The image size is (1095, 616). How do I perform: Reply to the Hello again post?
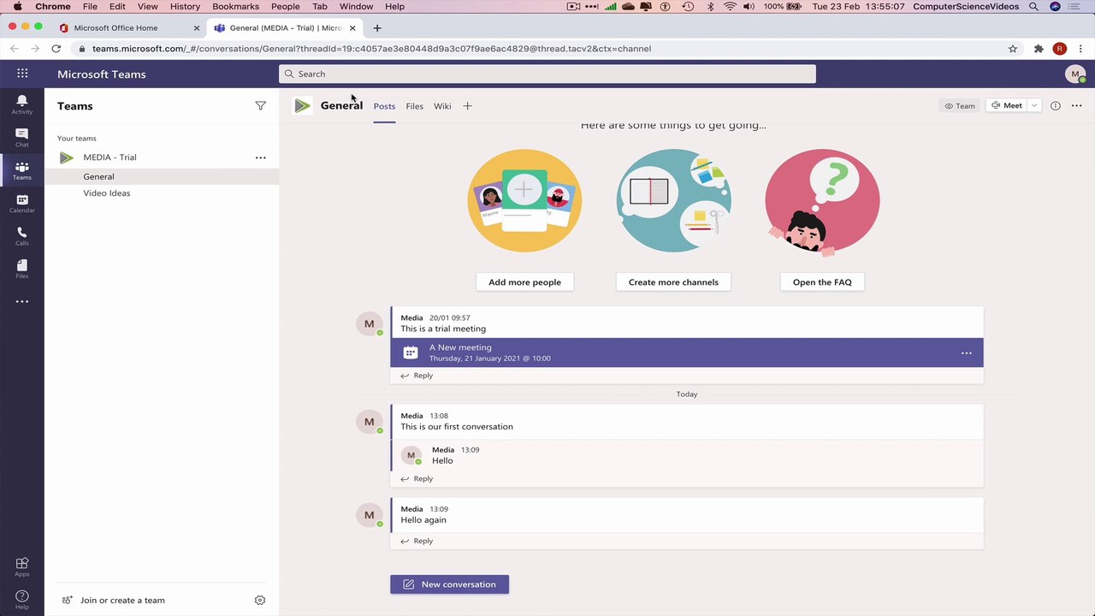tap(417, 541)
